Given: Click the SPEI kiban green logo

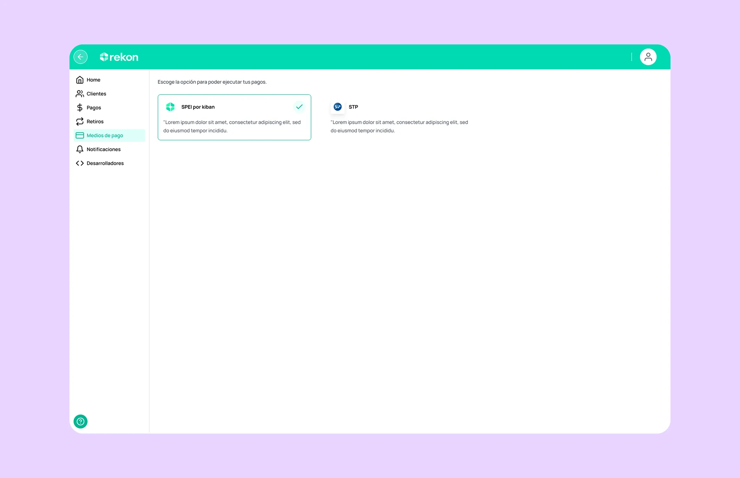Looking at the screenshot, I should click(x=170, y=107).
